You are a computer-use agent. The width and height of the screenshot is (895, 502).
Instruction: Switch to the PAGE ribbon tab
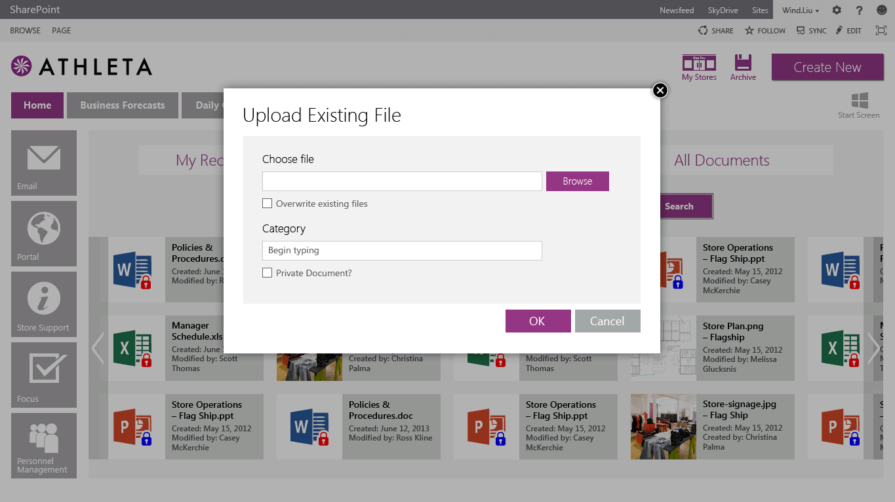point(62,31)
